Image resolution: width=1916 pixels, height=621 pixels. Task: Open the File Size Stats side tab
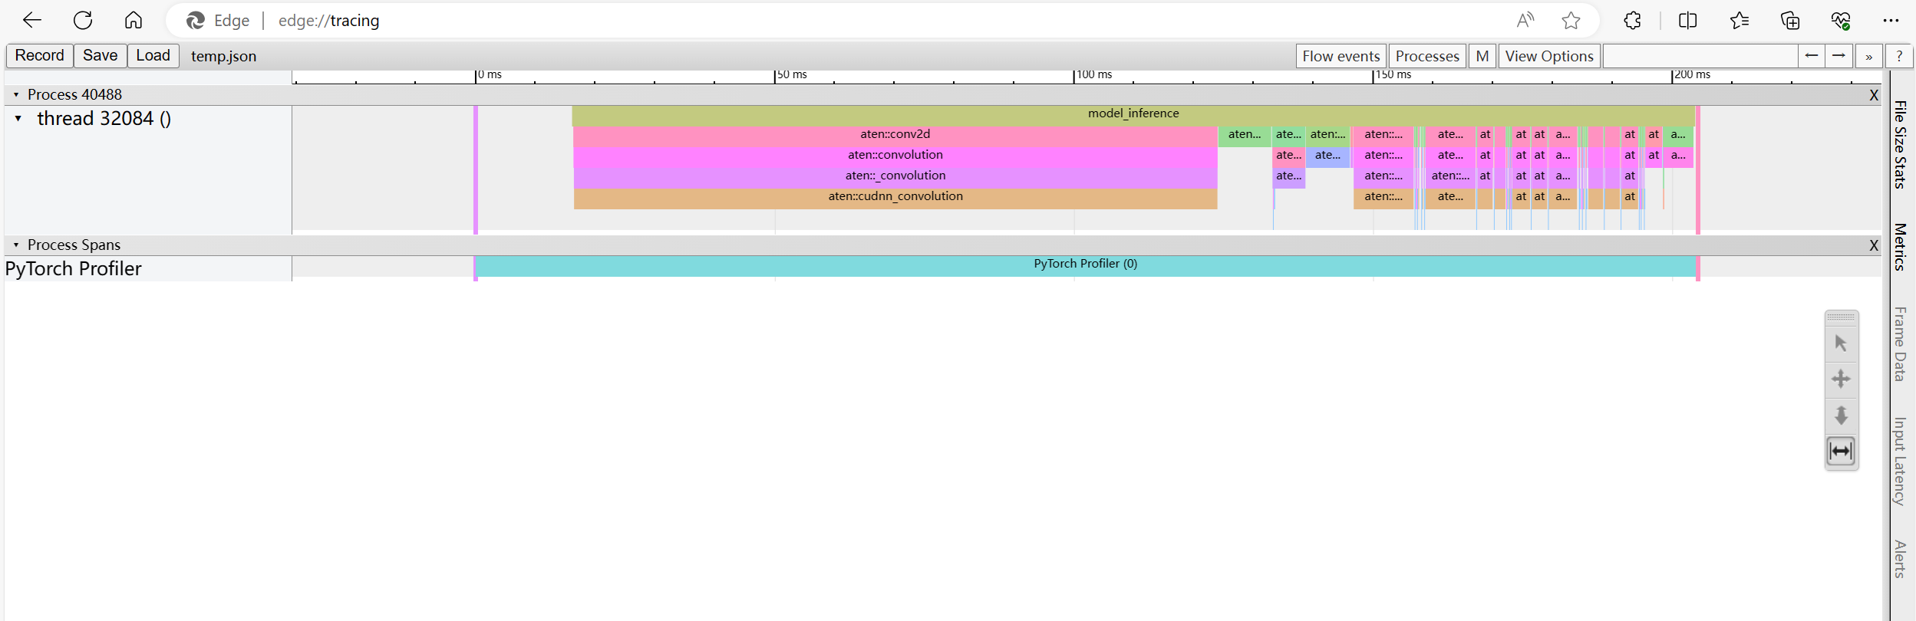[x=1900, y=144]
